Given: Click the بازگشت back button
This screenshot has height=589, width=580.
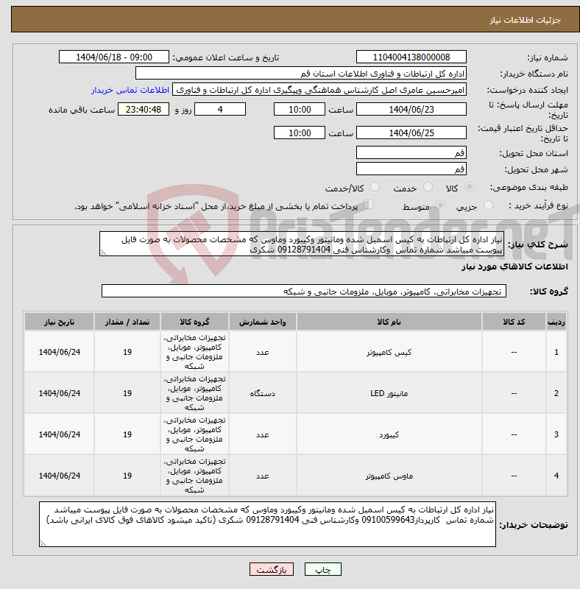Looking at the screenshot, I should point(272,569).
